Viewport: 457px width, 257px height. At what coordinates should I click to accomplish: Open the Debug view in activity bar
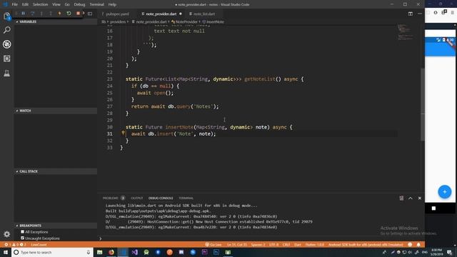pos(6,44)
